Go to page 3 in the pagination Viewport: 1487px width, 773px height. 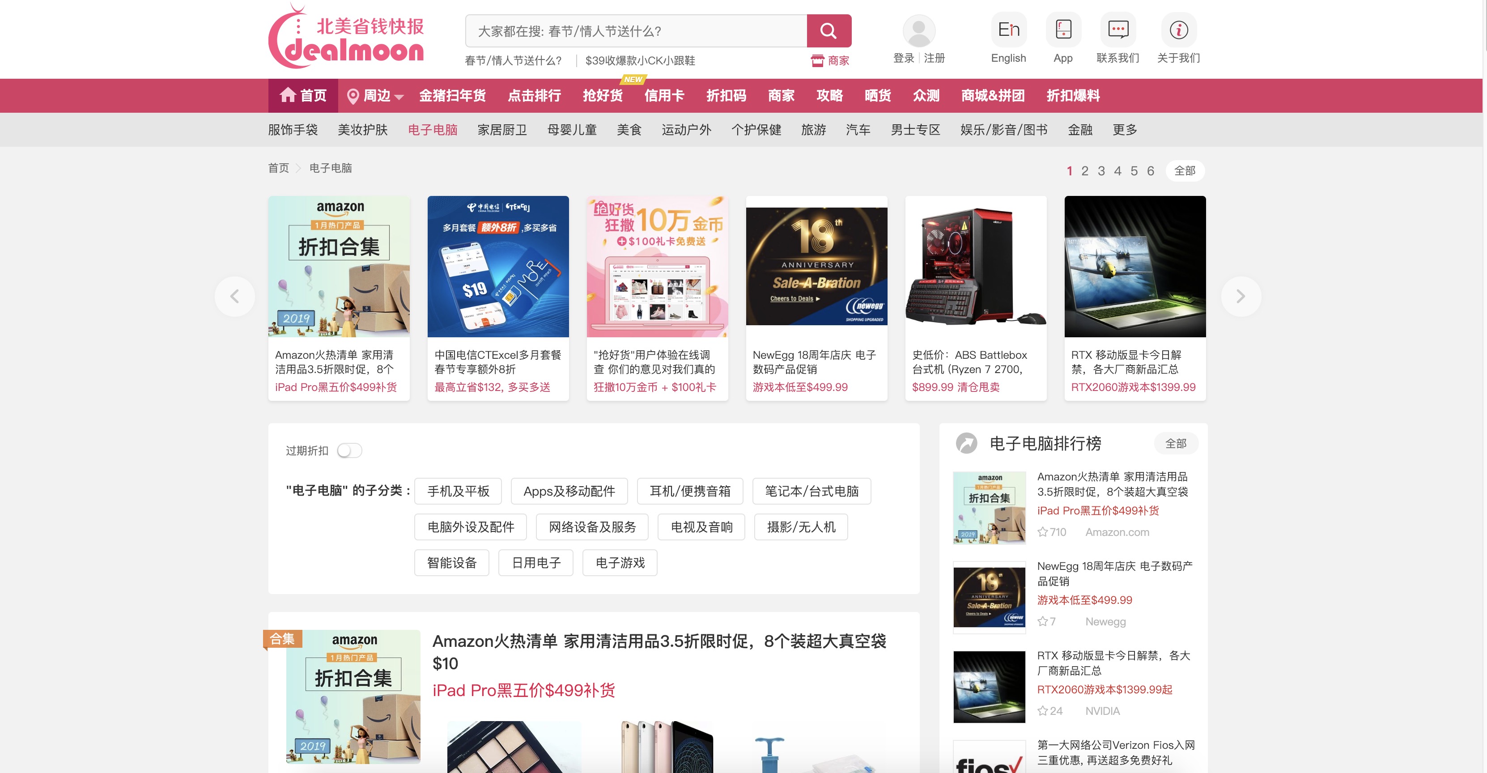click(1102, 171)
